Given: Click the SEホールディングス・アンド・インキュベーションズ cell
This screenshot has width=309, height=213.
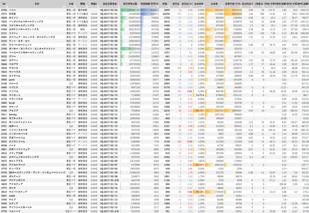Looking at the screenshot, I should (37, 173).
